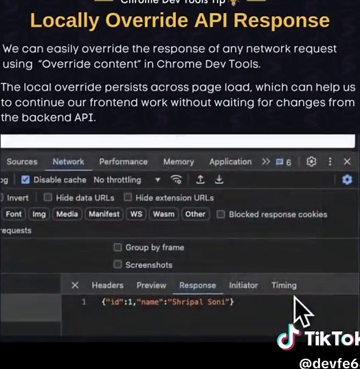Filter requests by WS type
Image resolution: width=360 pixels, height=369 pixels.
pos(136,214)
